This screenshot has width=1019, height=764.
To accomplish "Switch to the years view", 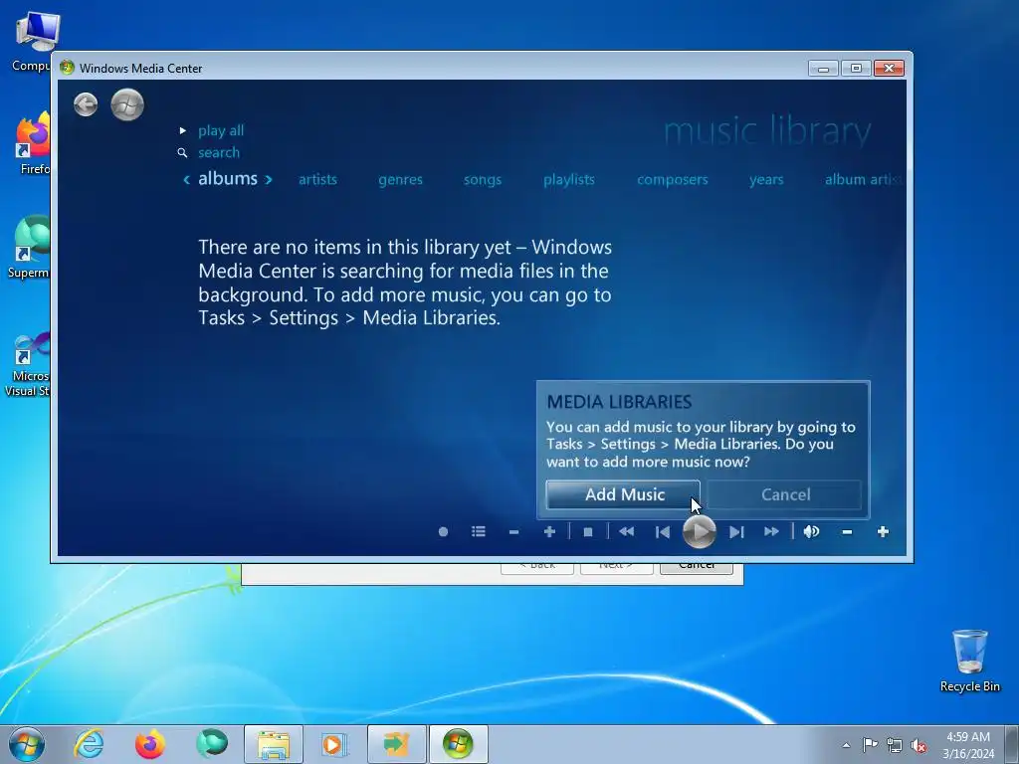I will [x=766, y=179].
